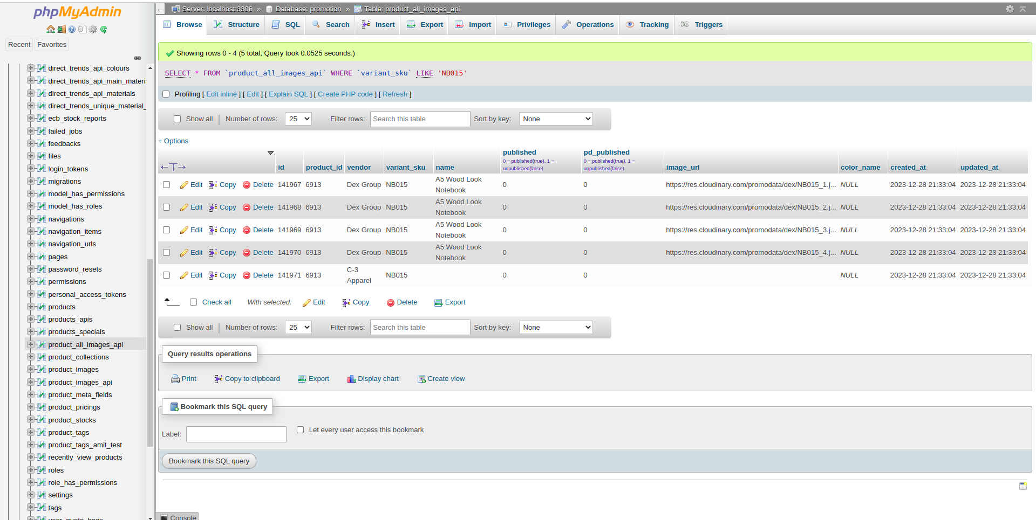Click the Home icon under phpMyAdmin logo

point(50,29)
